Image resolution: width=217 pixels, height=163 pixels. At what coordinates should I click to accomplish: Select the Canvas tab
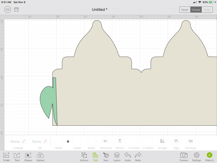196,10
